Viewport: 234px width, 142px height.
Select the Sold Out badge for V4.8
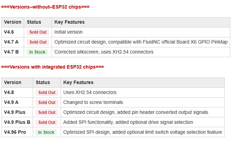[47, 93]
